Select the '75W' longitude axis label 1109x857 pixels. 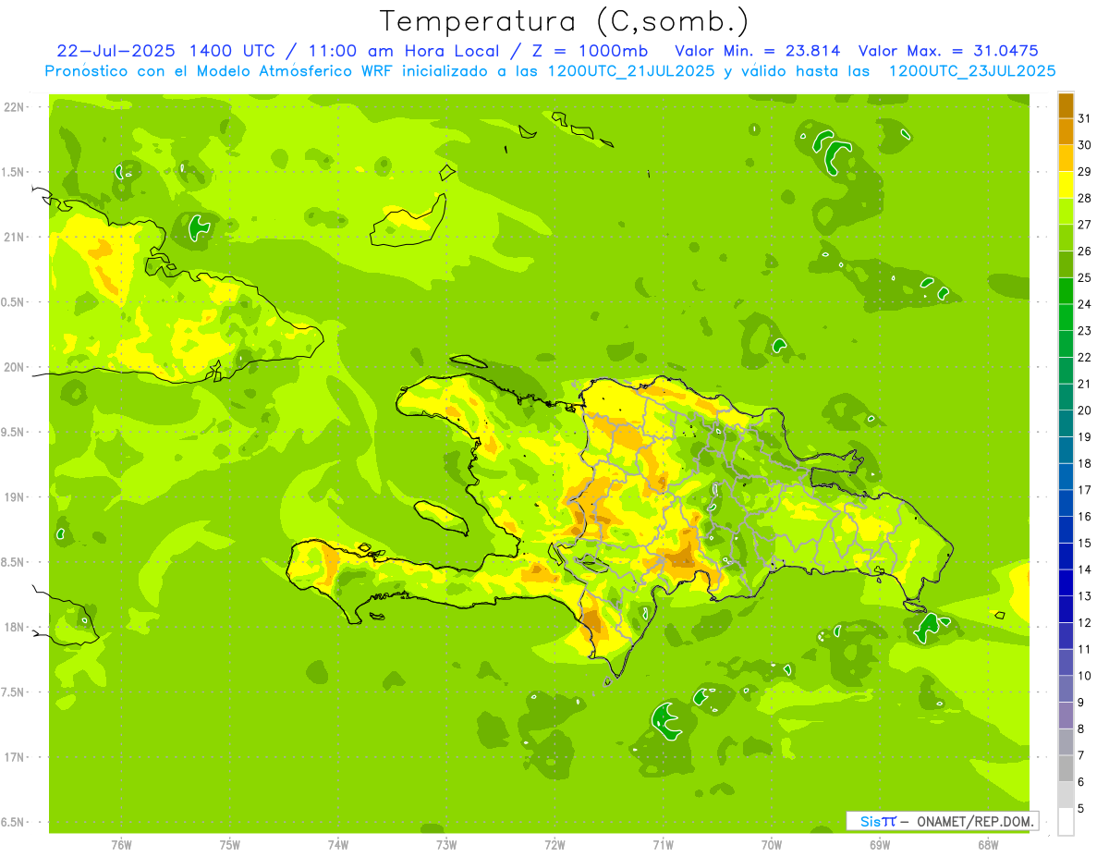(229, 844)
